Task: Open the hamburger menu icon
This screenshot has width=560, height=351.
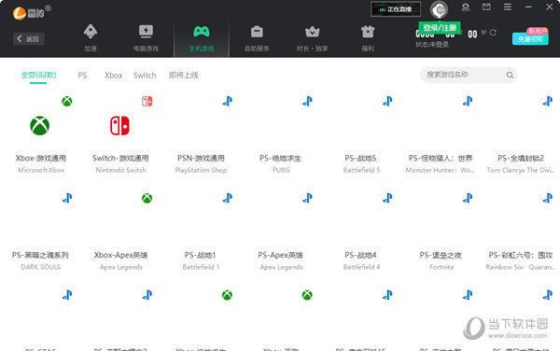Action: [x=508, y=7]
